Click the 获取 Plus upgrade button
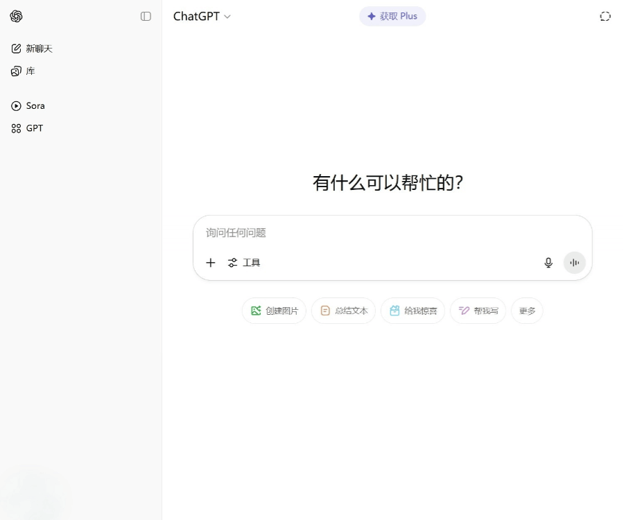624x520 pixels. pyautogui.click(x=392, y=16)
